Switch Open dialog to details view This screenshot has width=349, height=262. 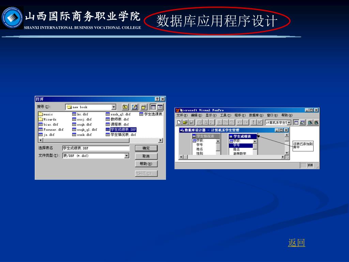(x=160, y=107)
